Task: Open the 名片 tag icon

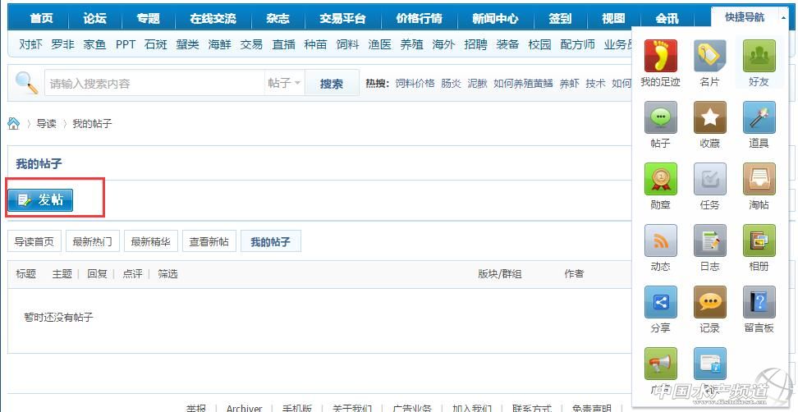Action: [x=709, y=56]
